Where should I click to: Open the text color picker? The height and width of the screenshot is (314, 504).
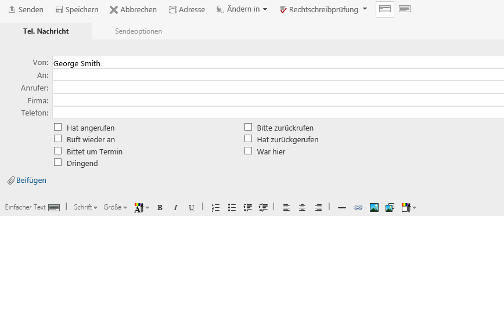click(x=142, y=208)
